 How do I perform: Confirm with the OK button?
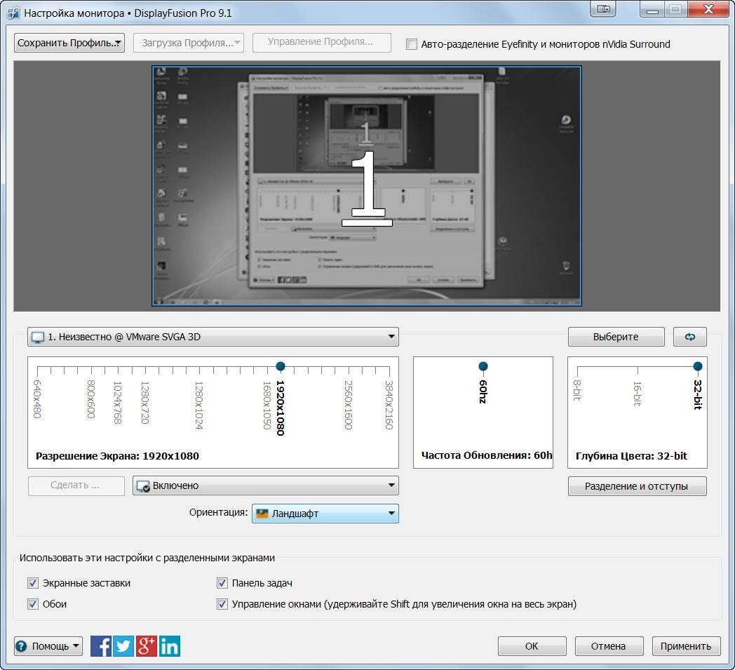[x=532, y=646]
